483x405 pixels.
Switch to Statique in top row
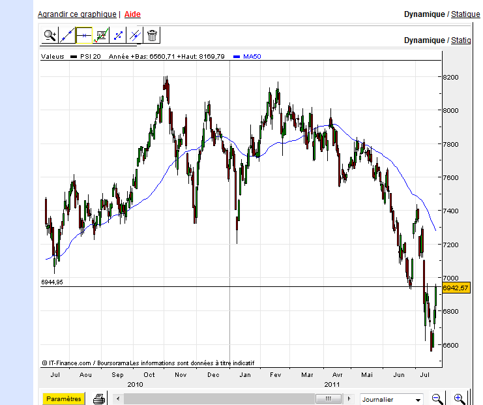pyautogui.click(x=465, y=14)
